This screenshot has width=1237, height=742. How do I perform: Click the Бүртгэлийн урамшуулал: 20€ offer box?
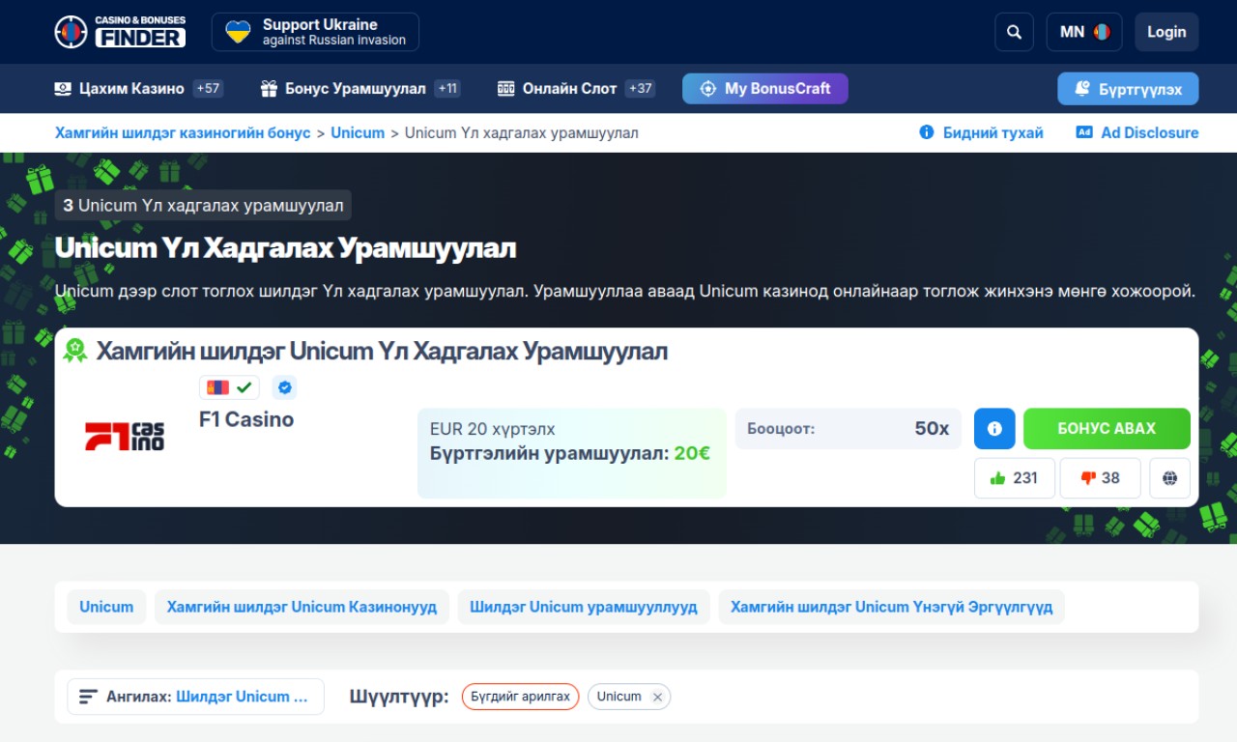tap(572, 453)
